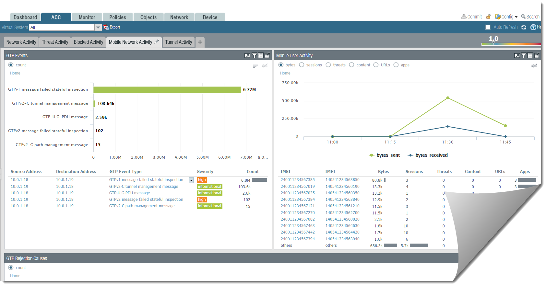The image size is (546, 286).
Task: Switch GTP Events to bar chart view
Action: click(x=255, y=66)
